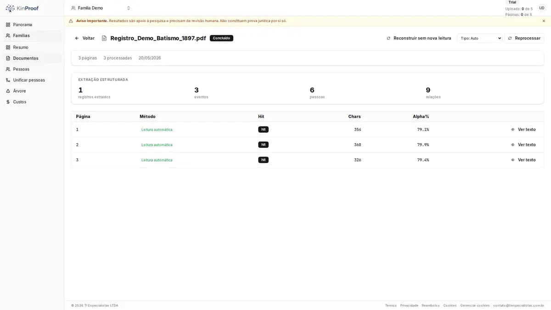This screenshot has width=551, height=310.
Task: Open Cookies footer link
Action: coord(450,305)
